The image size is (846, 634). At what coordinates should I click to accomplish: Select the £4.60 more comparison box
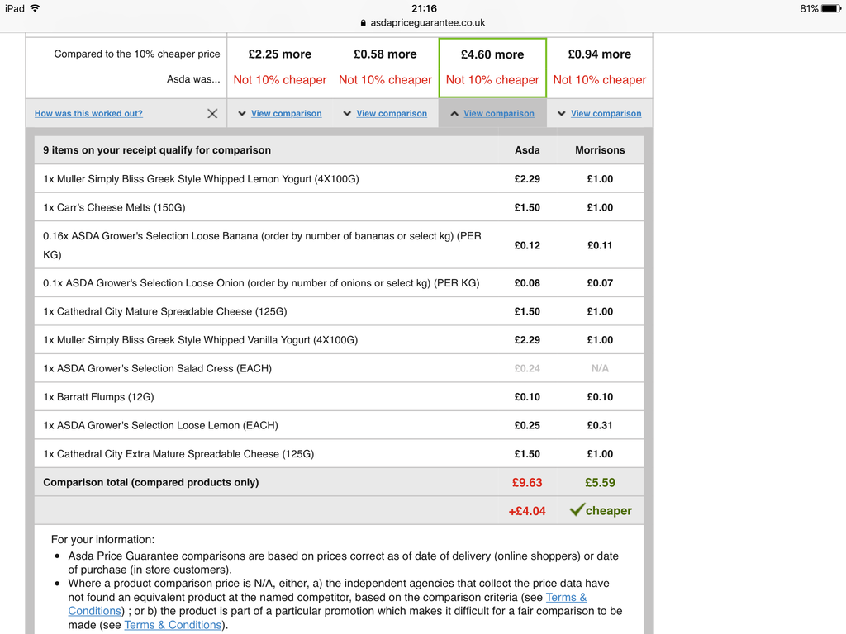click(x=492, y=68)
